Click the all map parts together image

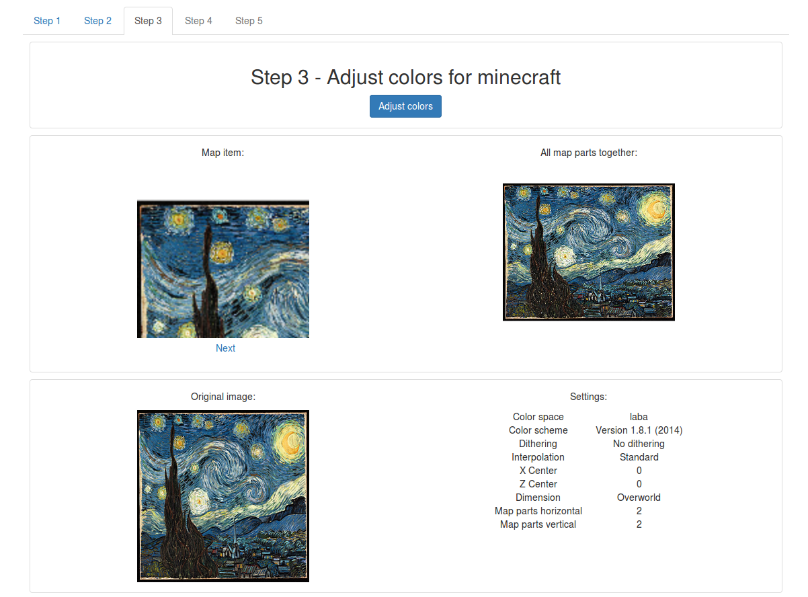tap(588, 252)
